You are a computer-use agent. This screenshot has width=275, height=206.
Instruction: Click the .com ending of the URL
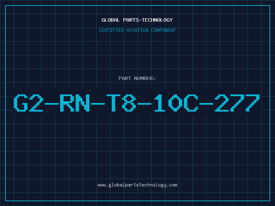pos(172,185)
